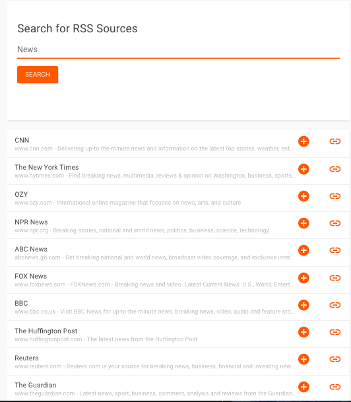The width and height of the screenshot is (351, 402).
Task: Open the BBC link icon
Action: tap(335, 305)
